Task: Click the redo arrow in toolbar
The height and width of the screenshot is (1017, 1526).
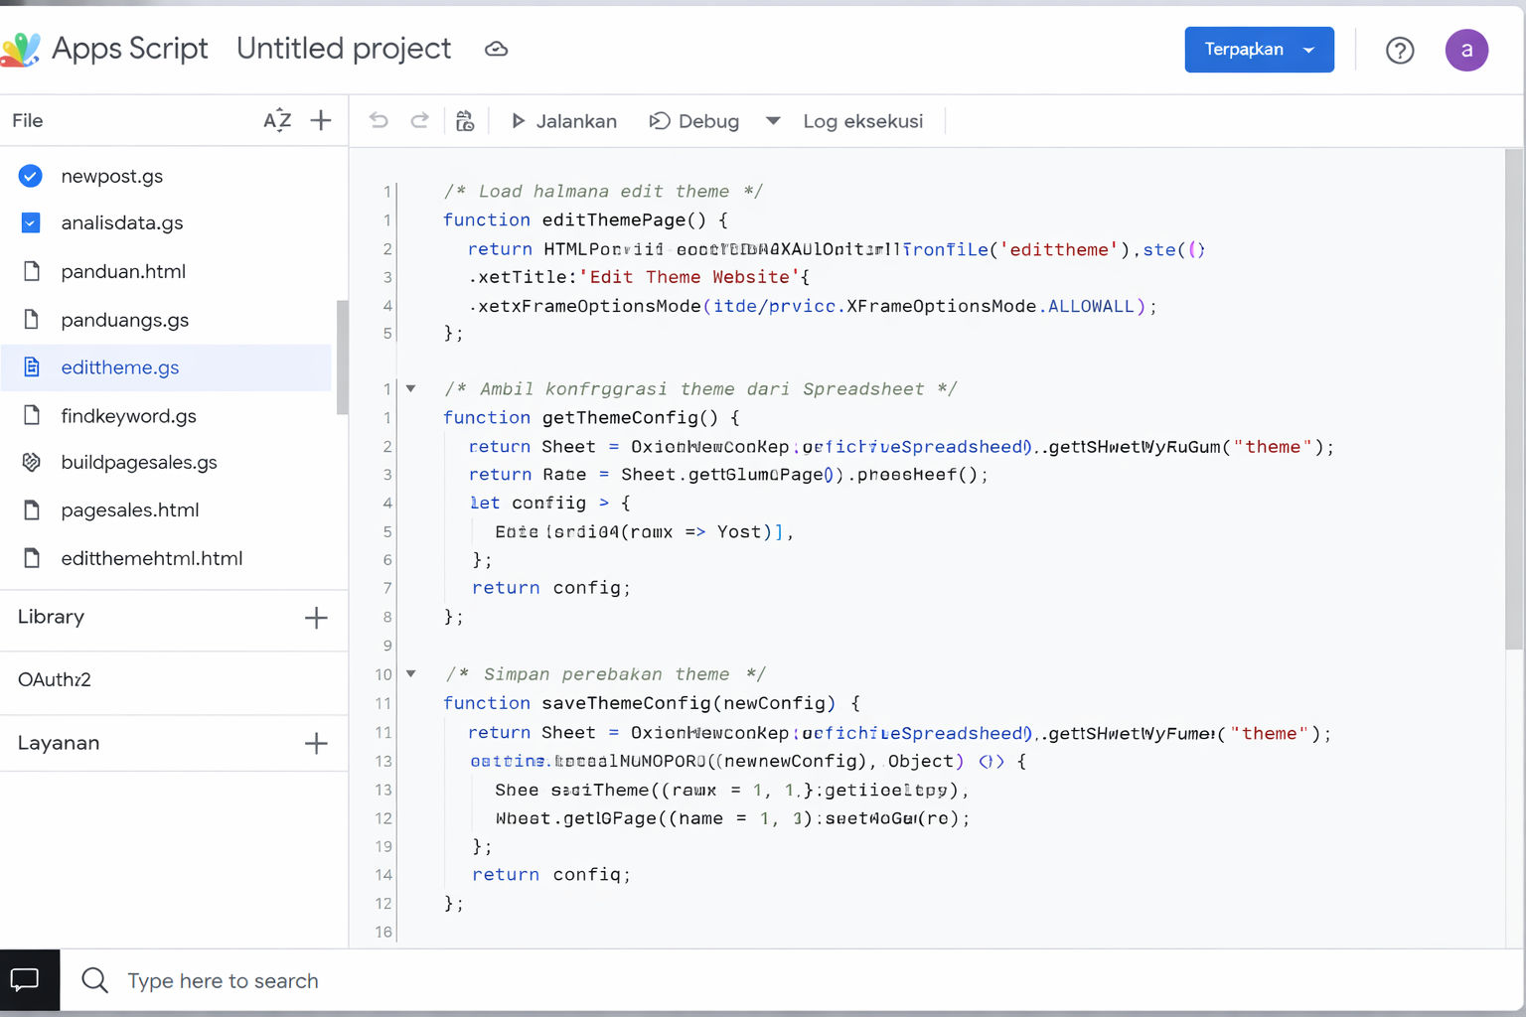Action: pyautogui.click(x=419, y=120)
